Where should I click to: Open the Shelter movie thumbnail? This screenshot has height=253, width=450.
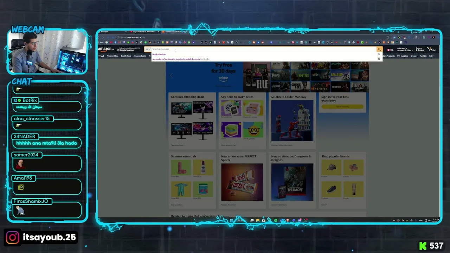click(300, 75)
